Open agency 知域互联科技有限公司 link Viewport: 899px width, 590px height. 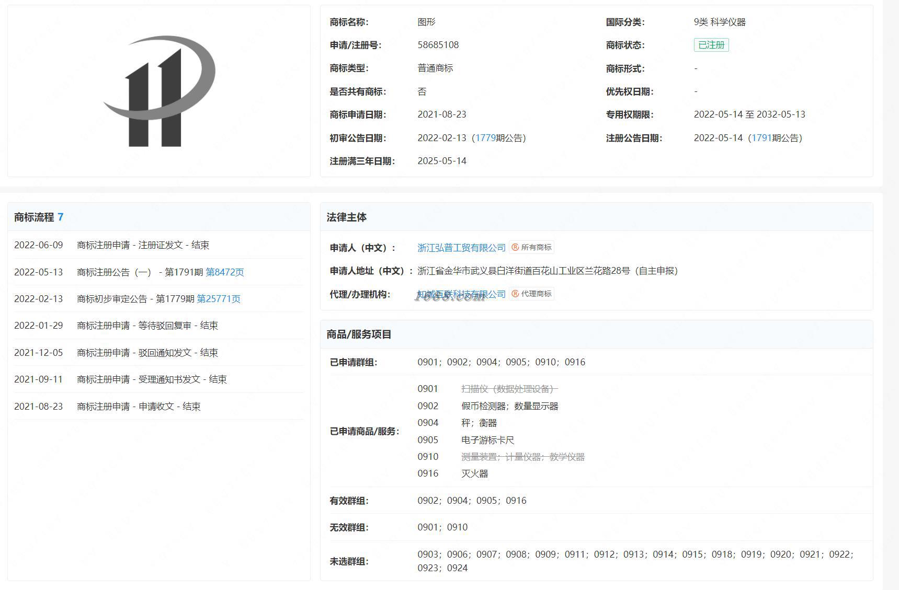coord(461,294)
